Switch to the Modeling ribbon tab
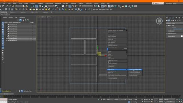183x103 pixels. tap(4, 12)
